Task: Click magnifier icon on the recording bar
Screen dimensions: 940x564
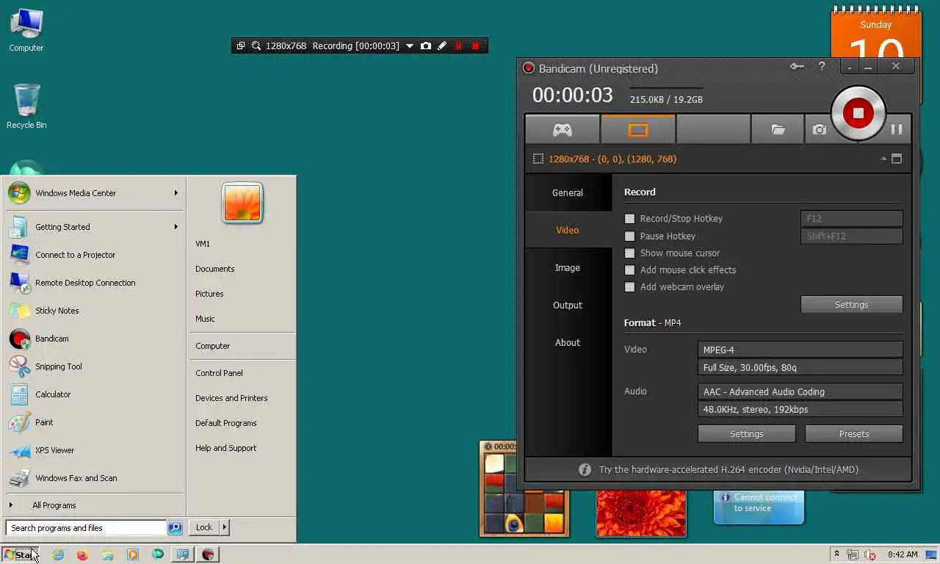Action: [x=256, y=46]
